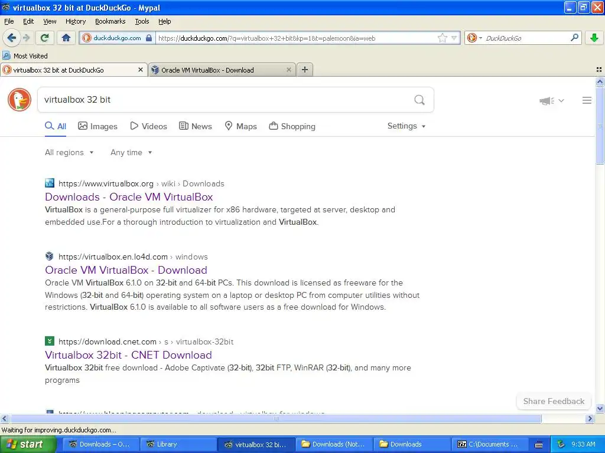Close the virtualbox 32 bit tab

[x=141, y=70]
